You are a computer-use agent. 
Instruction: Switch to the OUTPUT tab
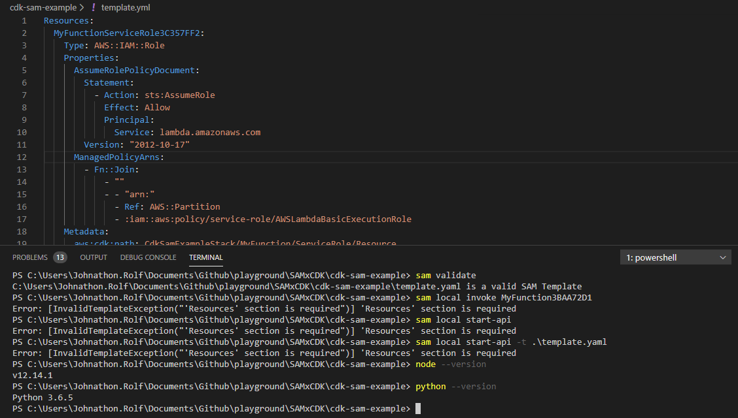[94, 257]
